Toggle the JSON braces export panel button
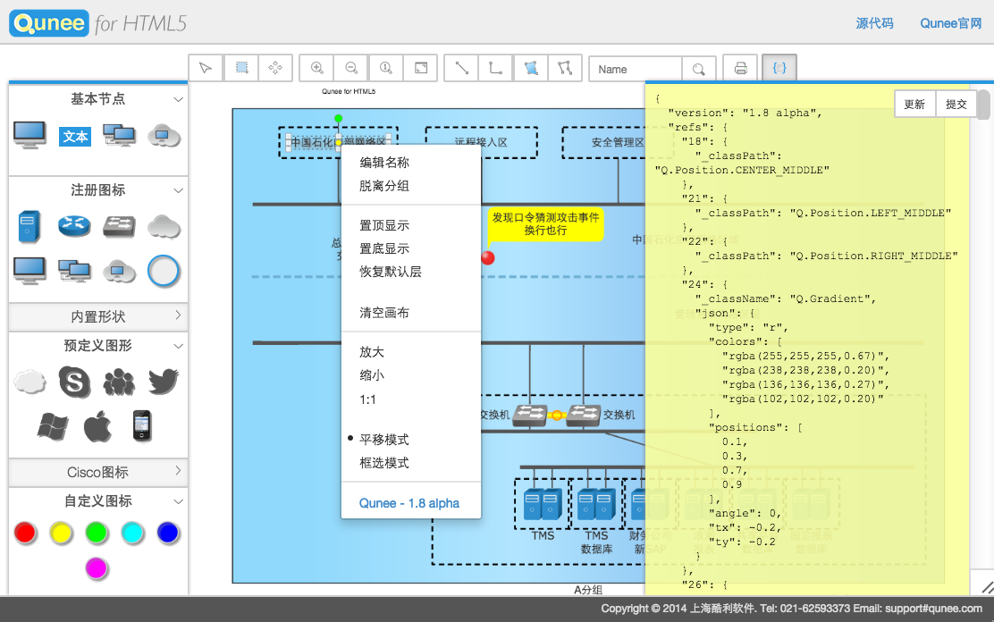994x622 pixels. pos(779,68)
